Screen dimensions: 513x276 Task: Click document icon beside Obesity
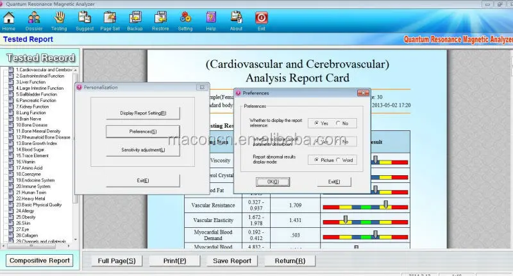coord(11,217)
